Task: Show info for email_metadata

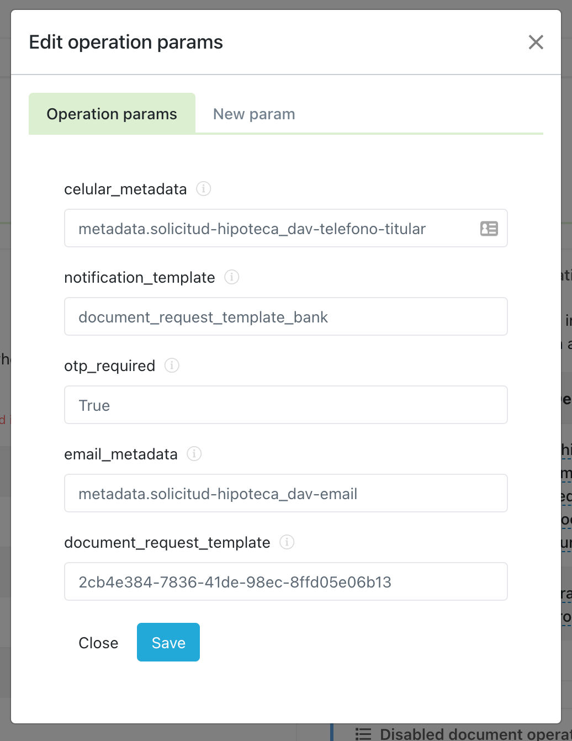Action: tap(194, 454)
